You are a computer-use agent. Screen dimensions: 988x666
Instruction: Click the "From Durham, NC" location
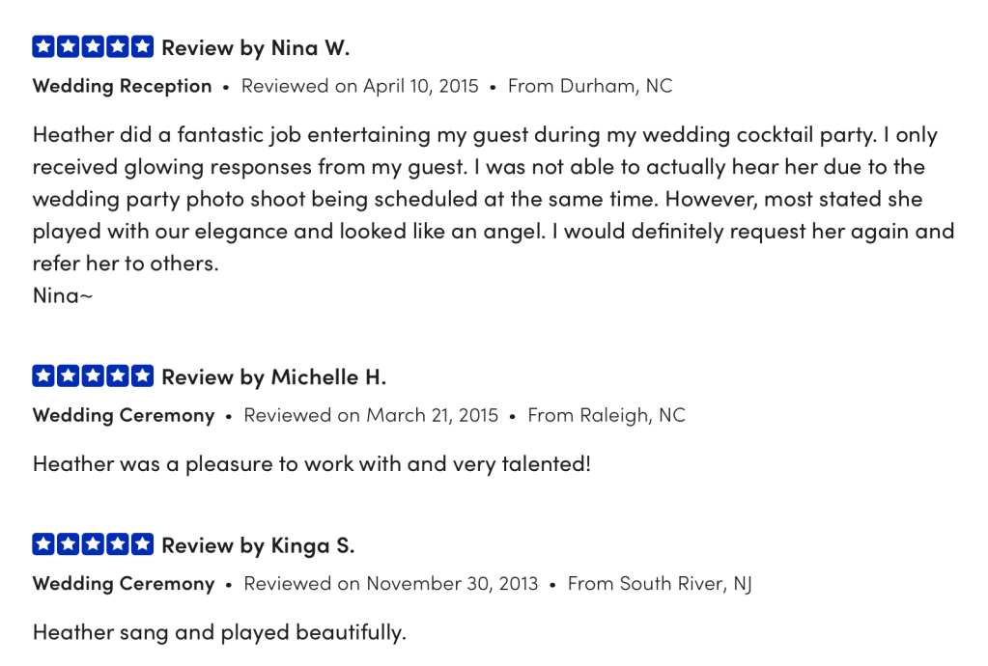(x=589, y=86)
